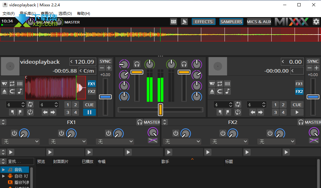This screenshot has height=188, width=321.
Task: Start playback on deck 2
Action: [x=297, y=112]
